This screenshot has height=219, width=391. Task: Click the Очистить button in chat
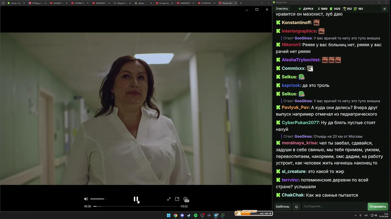[x=282, y=9]
